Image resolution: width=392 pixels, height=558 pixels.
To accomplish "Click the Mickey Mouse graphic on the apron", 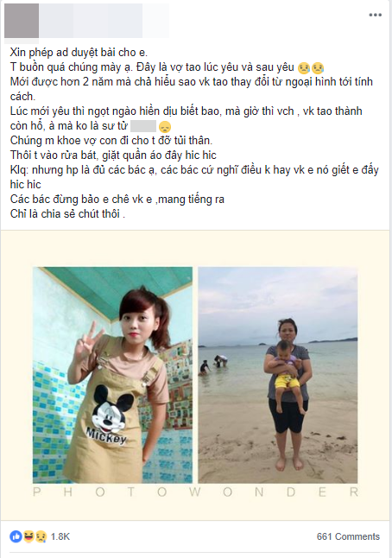I will 108,415.
